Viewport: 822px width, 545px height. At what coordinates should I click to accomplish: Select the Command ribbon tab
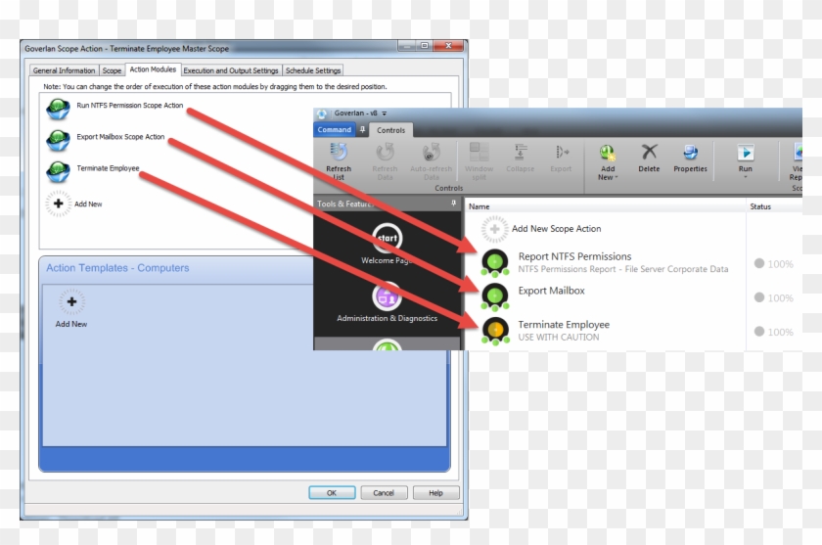(335, 129)
